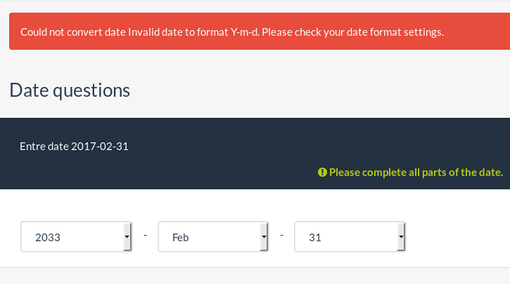Click the arrow on the day selector
This screenshot has height=284, width=510.
coord(400,237)
